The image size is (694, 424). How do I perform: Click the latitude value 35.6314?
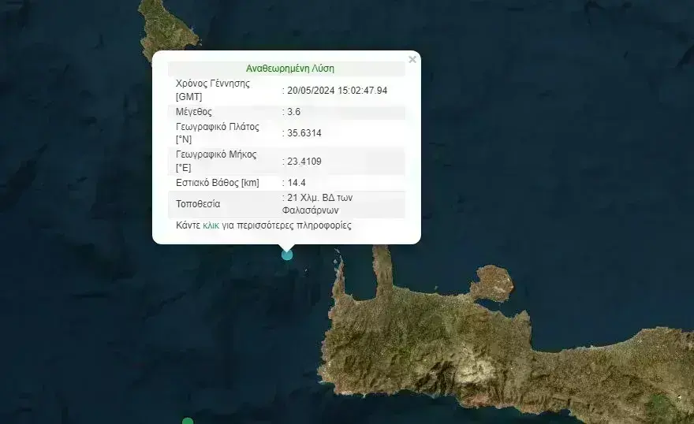click(x=304, y=133)
